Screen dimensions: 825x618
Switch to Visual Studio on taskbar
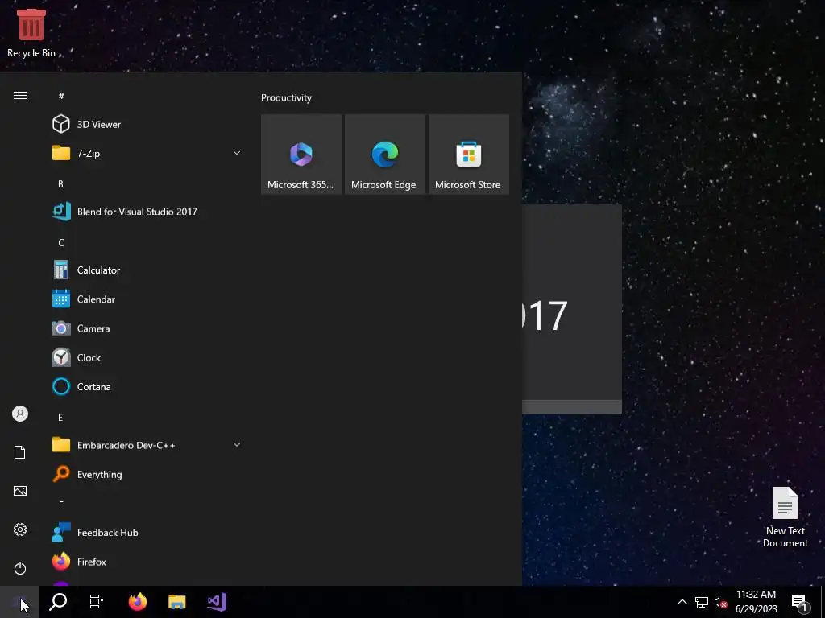pos(216,602)
